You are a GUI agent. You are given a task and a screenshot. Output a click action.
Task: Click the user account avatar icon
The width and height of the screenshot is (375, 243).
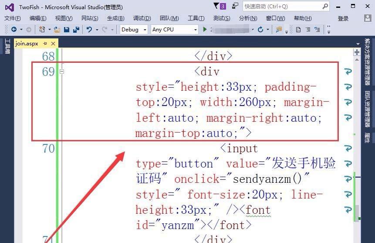pos(367,18)
